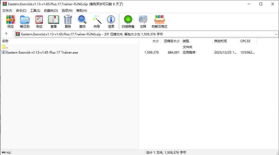Screen dimensions: 279x155
Task: Run the 测试 (Test) archive tool
Action: click(39, 20)
